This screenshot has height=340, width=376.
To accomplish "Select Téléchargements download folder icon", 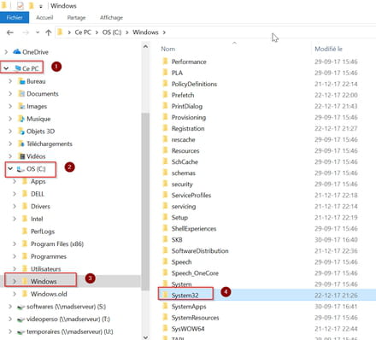I will point(21,144).
